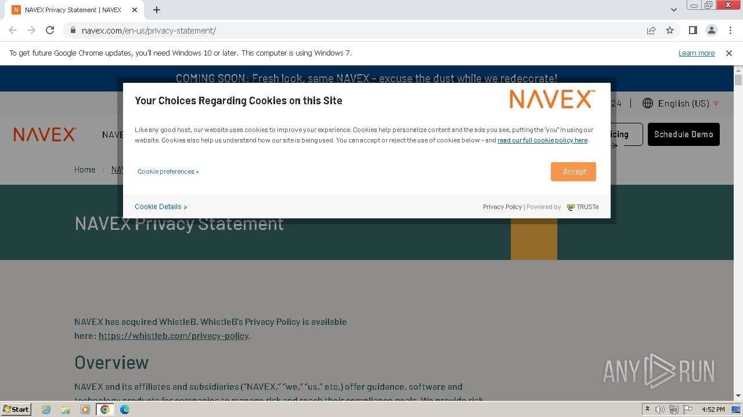Launch Microsoft Edge from taskbar
The height and width of the screenshot is (417, 743).
(x=125, y=409)
